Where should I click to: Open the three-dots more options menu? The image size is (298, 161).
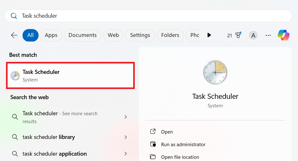(268, 35)
